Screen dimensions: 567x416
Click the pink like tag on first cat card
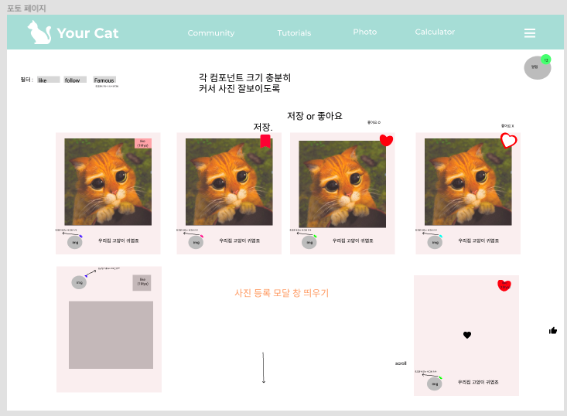[143, 143]
